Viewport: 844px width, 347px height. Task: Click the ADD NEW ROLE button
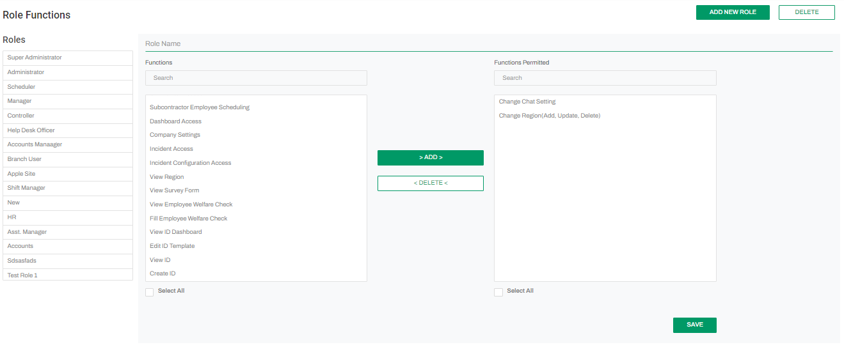(732, 12)
